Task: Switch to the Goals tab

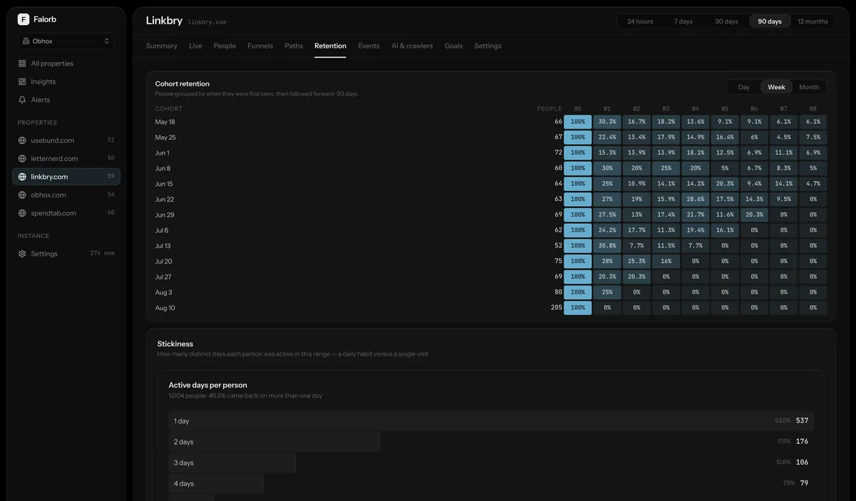Action: [454, 46]
